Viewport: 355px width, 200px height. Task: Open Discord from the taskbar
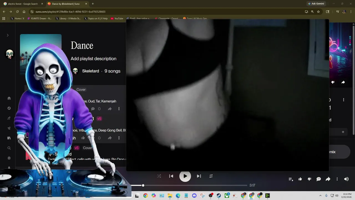[194, 196]
